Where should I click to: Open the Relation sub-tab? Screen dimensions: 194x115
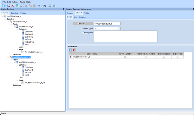pyautogui.click(x=82, y=17)
